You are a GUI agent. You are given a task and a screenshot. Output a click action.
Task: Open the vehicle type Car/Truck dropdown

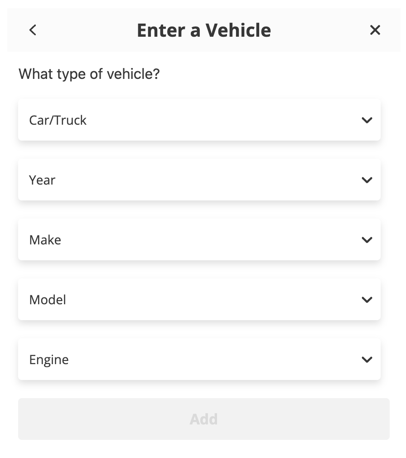click(199, 120)
